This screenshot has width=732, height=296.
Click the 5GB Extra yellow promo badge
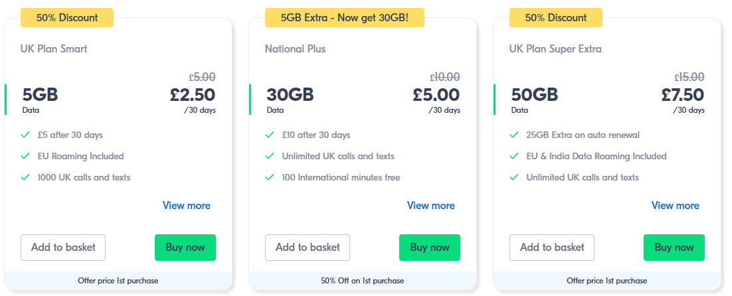tap(345, 18)
